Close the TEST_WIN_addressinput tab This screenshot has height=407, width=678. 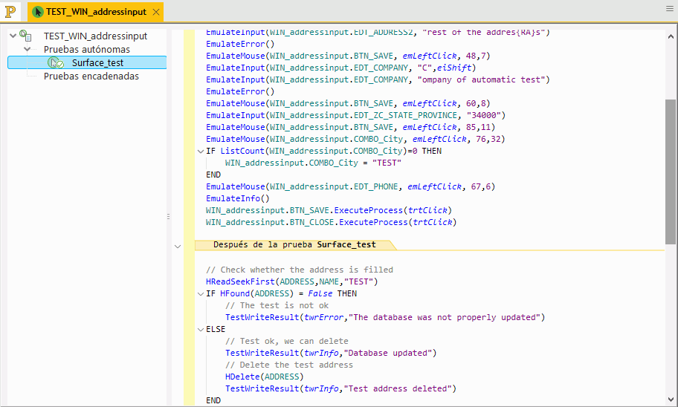click(156, 12)
